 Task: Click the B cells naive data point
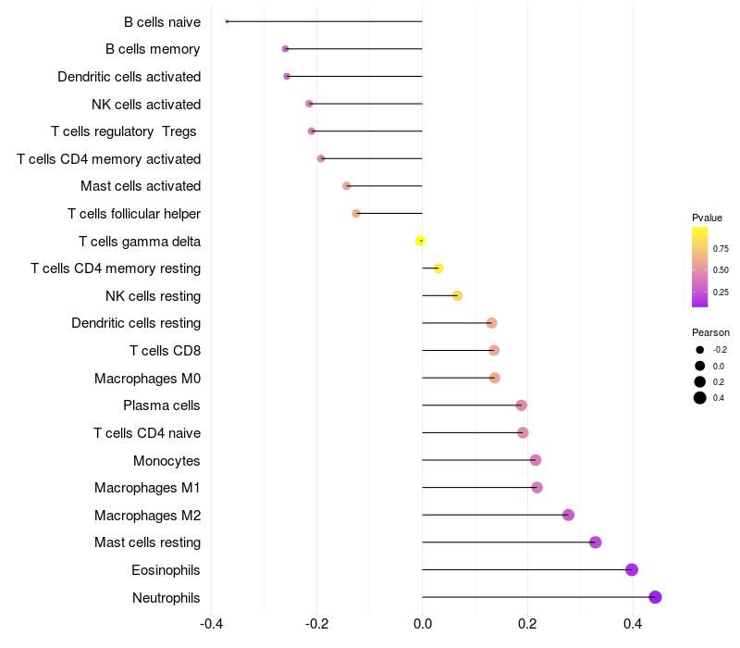pos(228,21)
